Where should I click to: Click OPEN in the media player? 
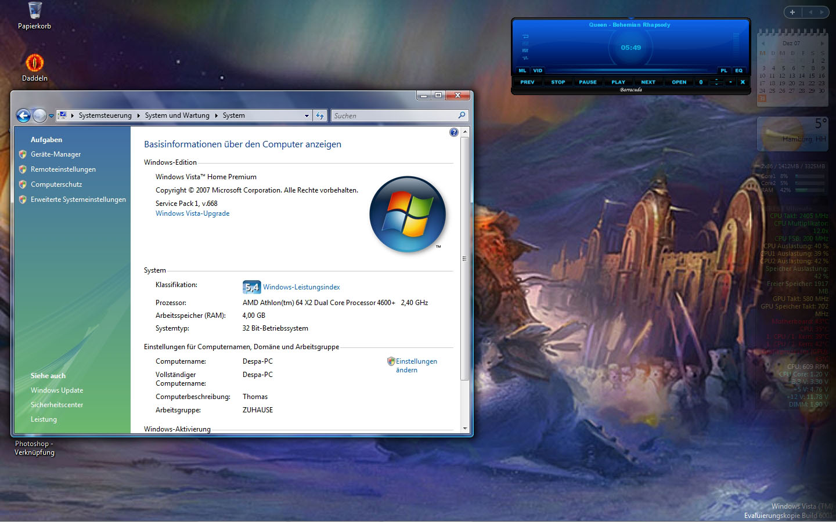pos(679,82)
